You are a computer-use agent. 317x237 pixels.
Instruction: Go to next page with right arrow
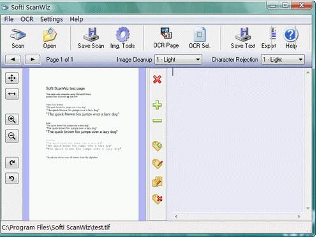pos(33,60)
